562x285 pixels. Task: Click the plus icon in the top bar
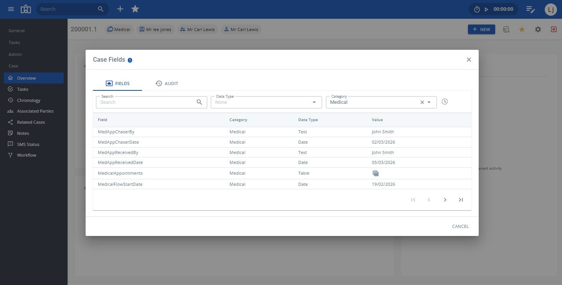pyautogui.click(x=120, y=8)
